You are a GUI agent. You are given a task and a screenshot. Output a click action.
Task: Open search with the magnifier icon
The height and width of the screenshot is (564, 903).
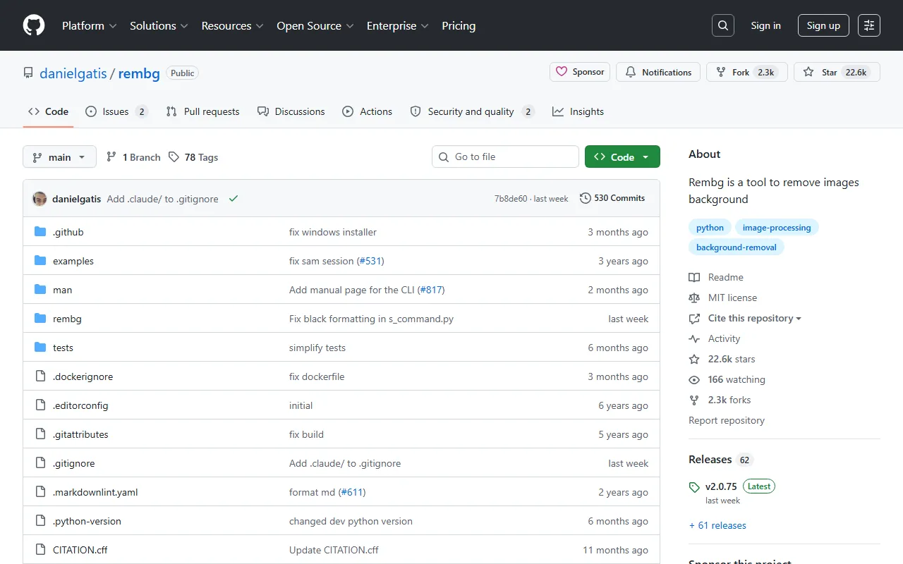[723, 25]
